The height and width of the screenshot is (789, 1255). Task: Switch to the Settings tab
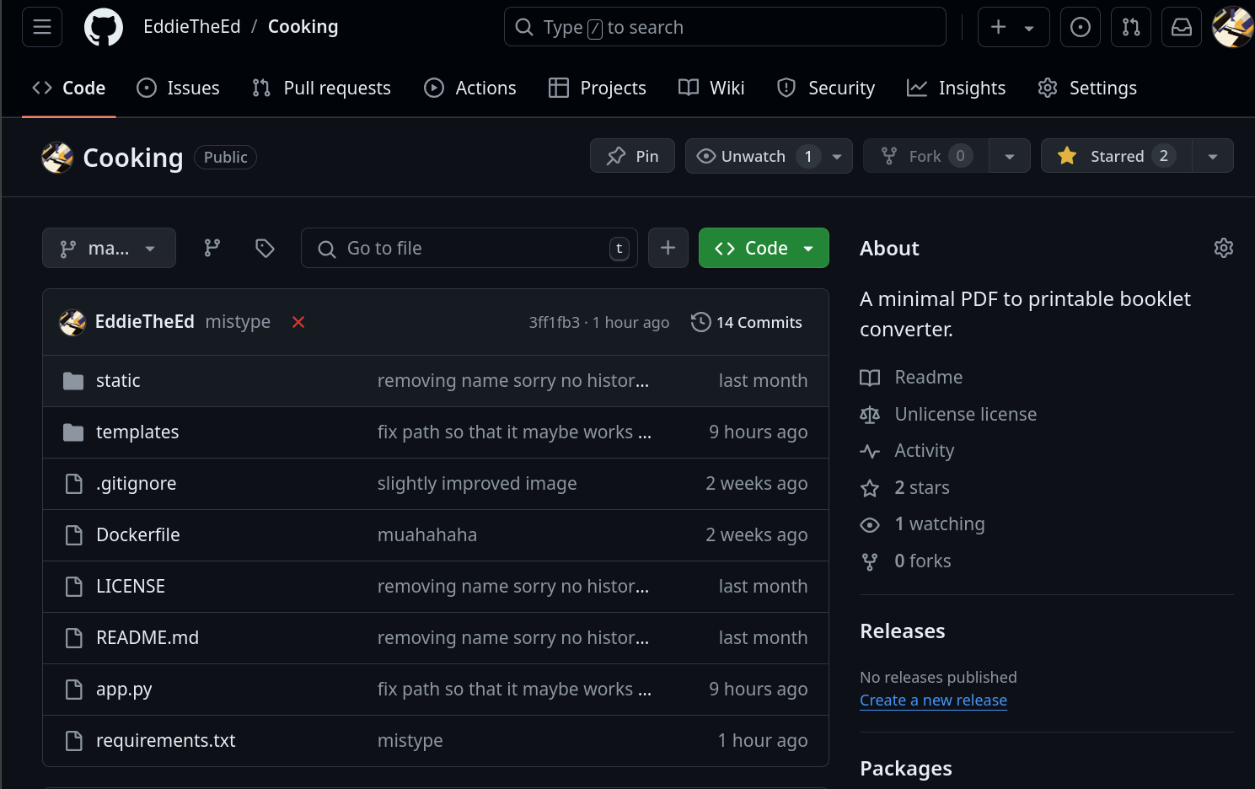point(1087,88)
